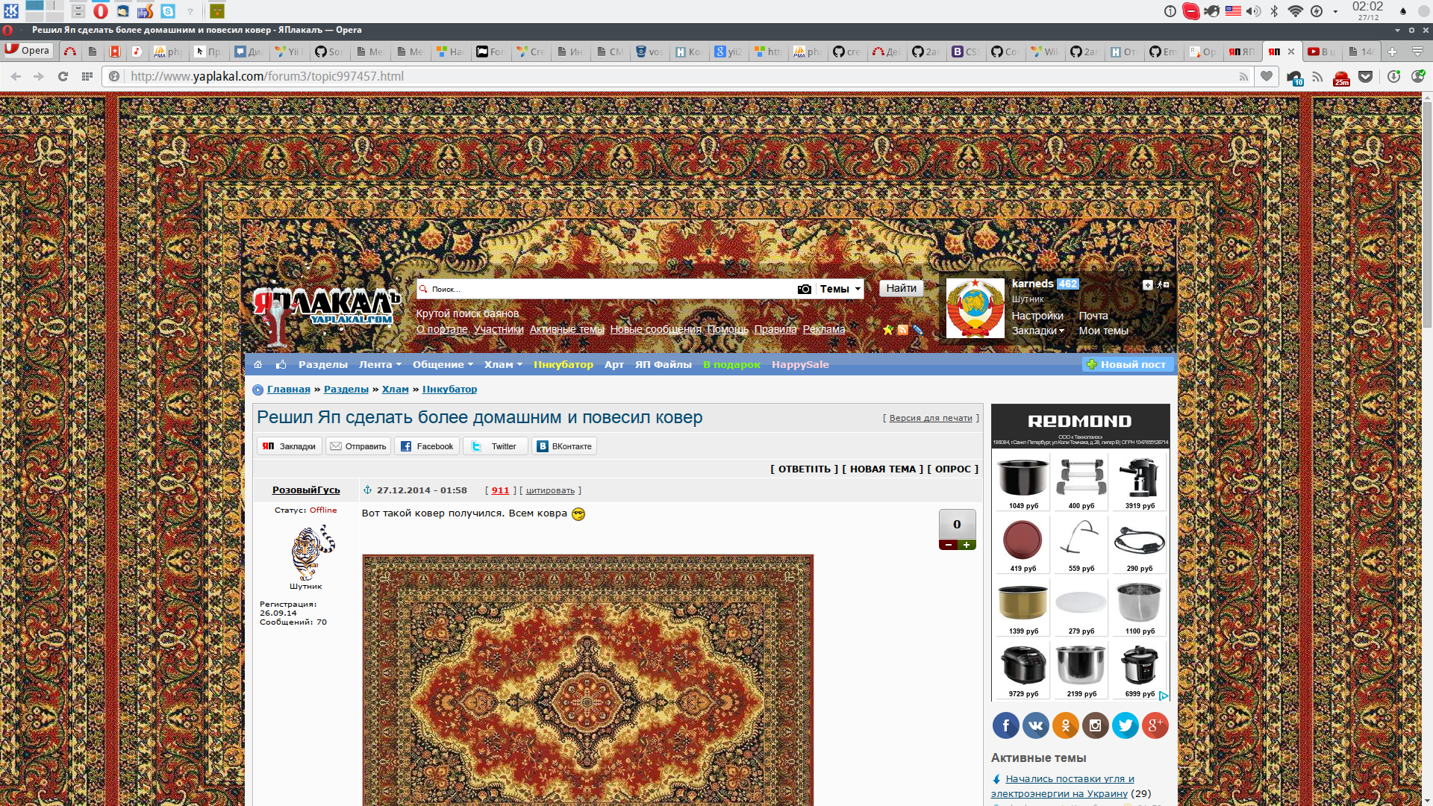
Task: Click the anchor post-link icon near the date
Action: point(367,490)
